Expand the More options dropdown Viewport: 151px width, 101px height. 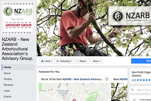[x=100, y=61]
